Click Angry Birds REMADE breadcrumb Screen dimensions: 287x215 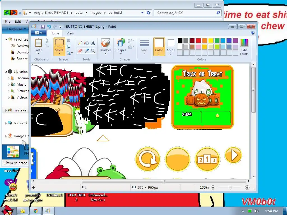[x=51, y=13]
